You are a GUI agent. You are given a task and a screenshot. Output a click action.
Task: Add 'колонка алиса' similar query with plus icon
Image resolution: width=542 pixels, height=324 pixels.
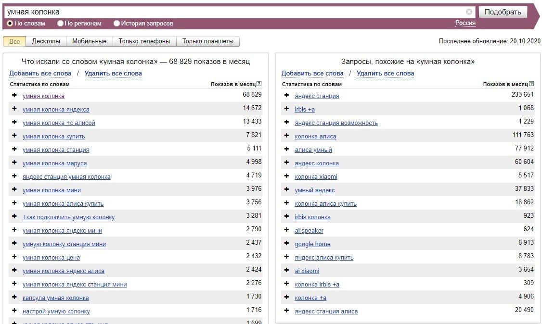(286, 136)
